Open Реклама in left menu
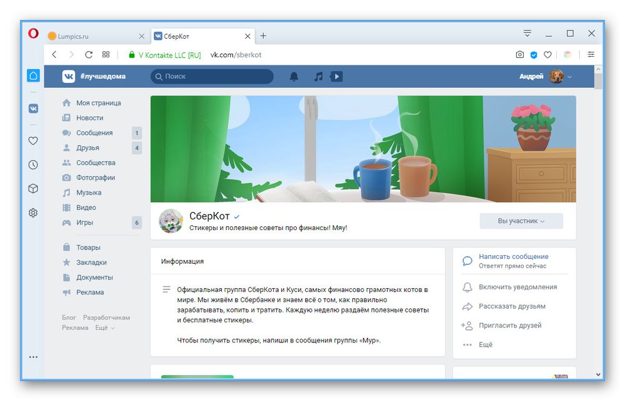625x401 pixels. click(x=90, y=292)
